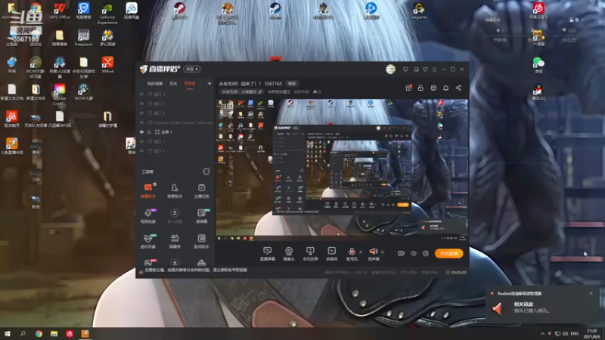Expand more tools circle in toolbox header

pos(206,172)
